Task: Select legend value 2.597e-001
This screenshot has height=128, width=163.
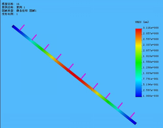Action: [151, 90]
